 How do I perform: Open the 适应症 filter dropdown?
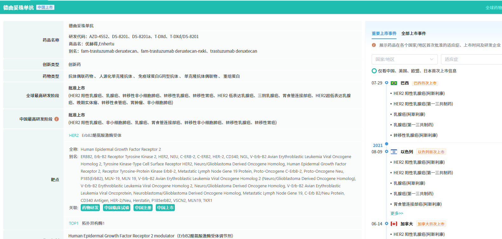(471, 59)
